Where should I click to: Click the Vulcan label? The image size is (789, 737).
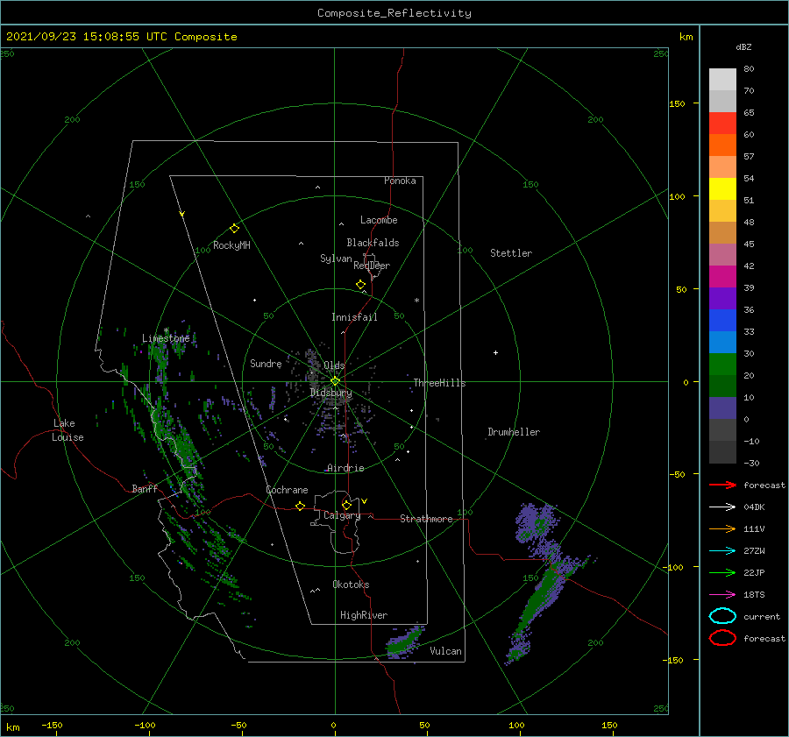445,651
